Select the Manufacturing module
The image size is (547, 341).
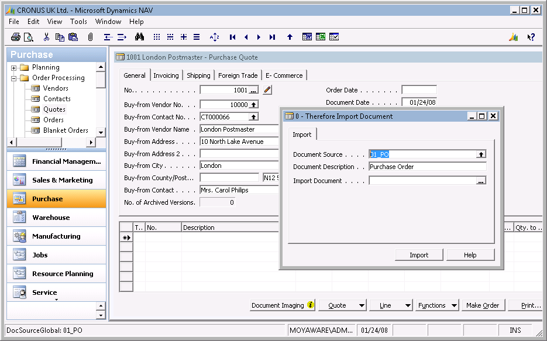[57, 236]
